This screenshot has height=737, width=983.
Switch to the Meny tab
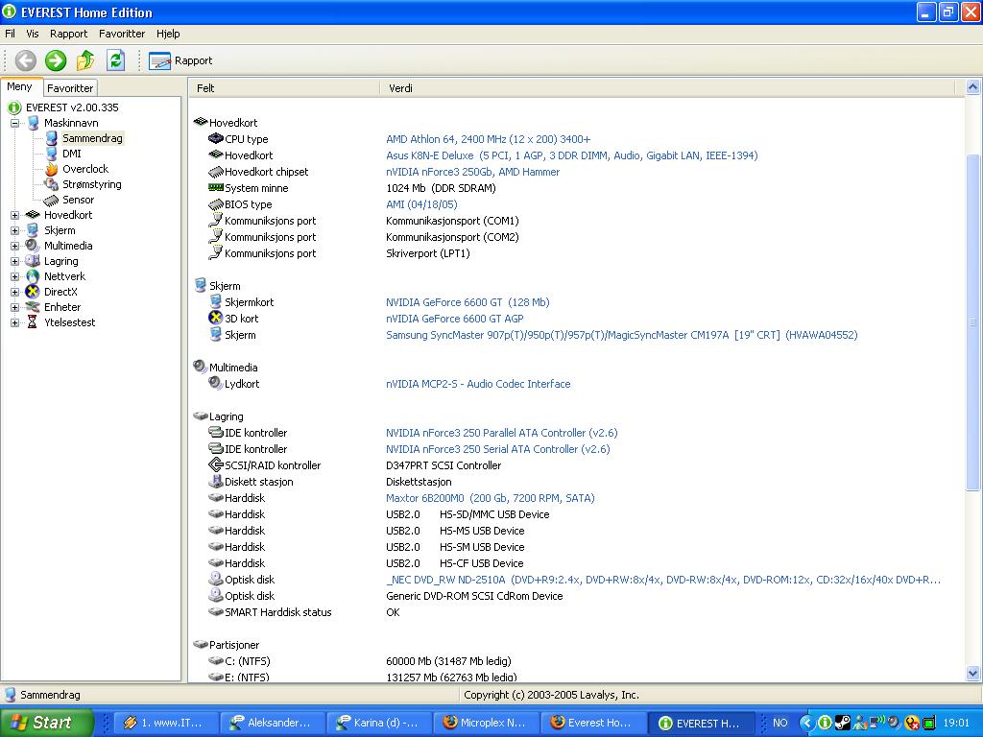click(x=20, y=87)
